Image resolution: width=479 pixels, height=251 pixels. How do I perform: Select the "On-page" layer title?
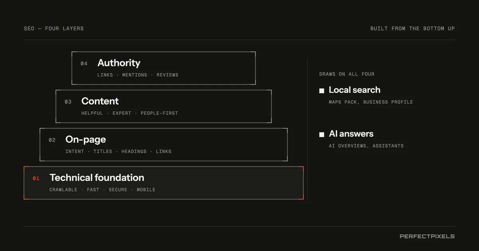85,139
